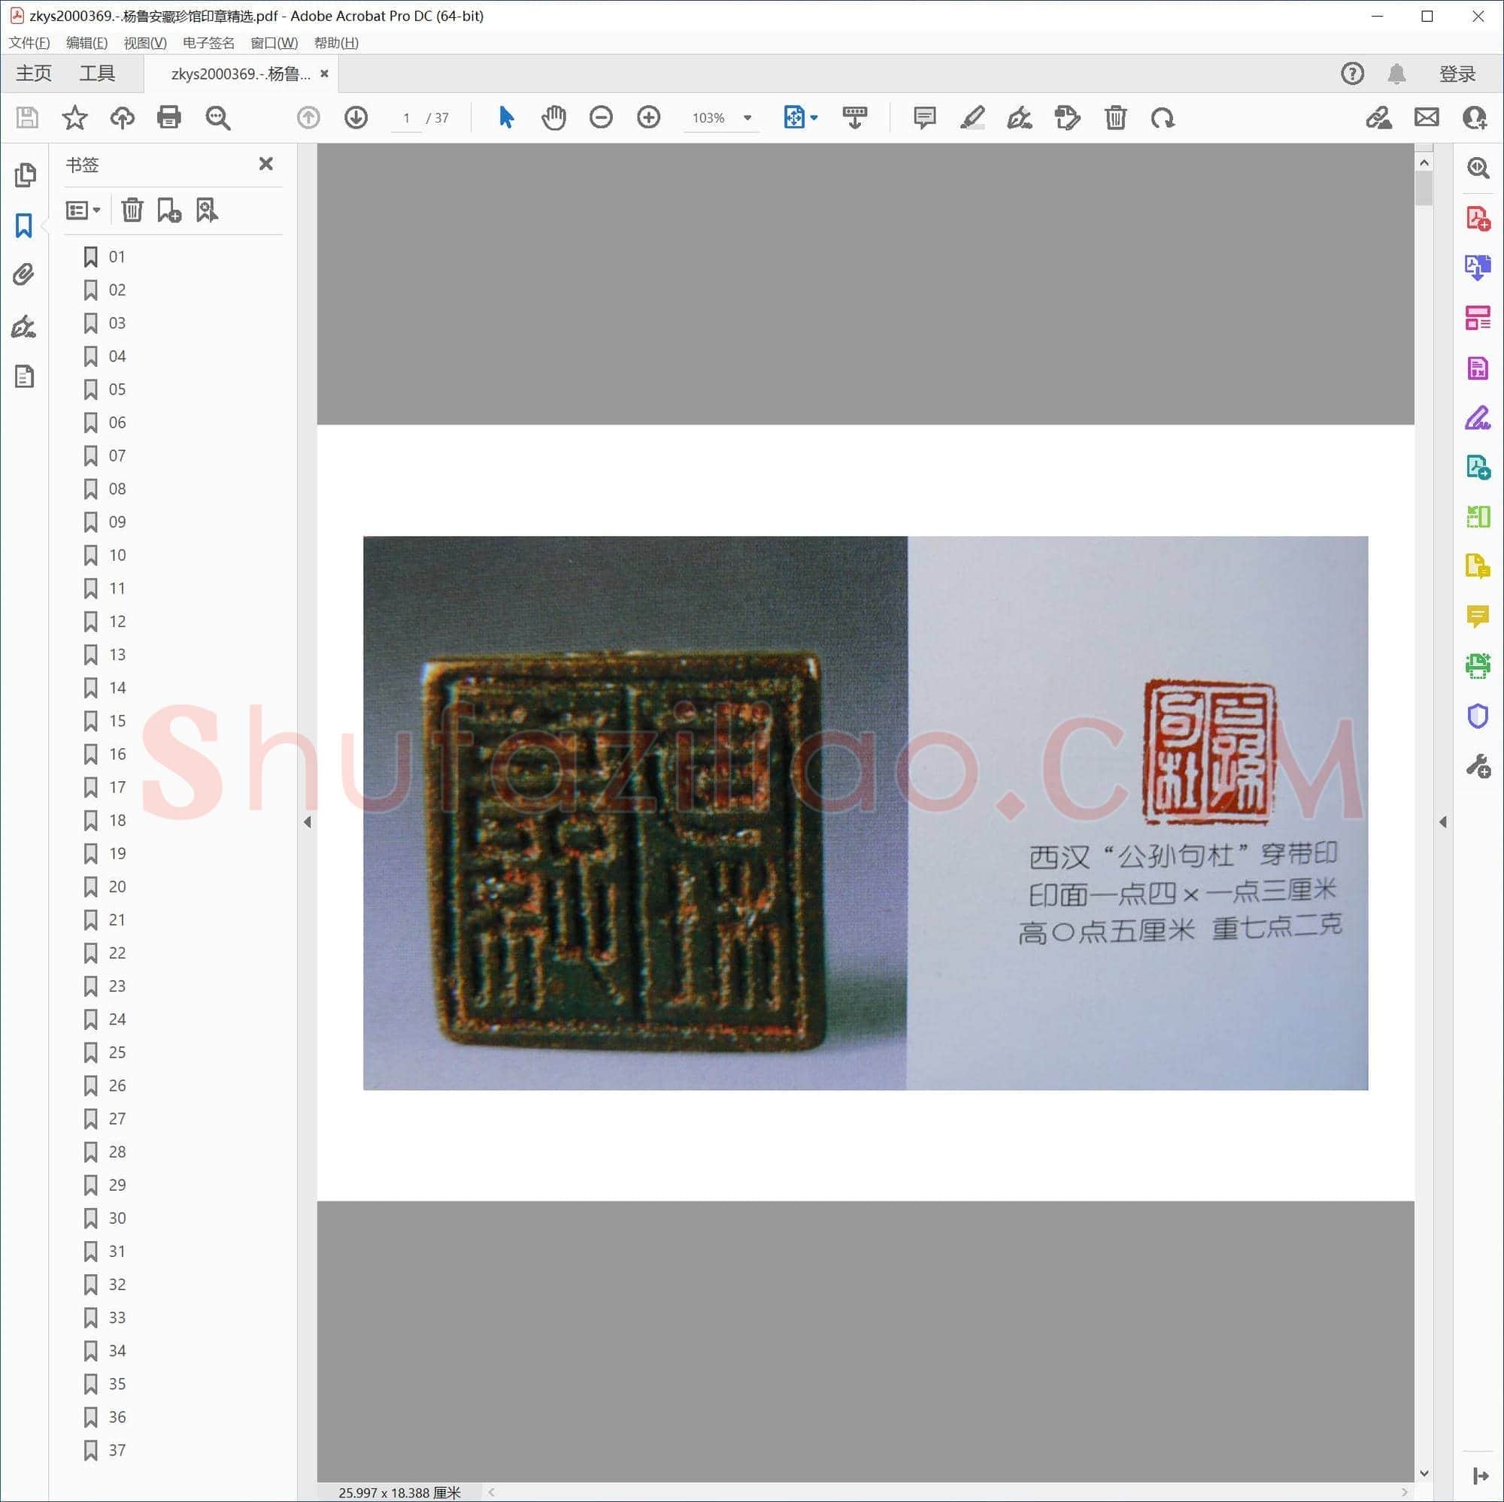Close the zkys2000369 document tab

[x=325, y=73]
